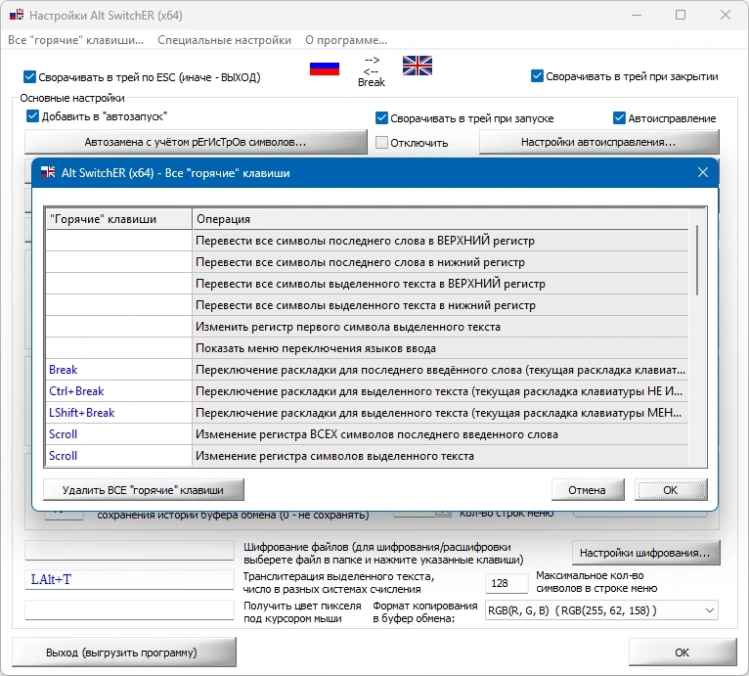This screenshot has height=676, width=749.
Task: Click the hotkeys dialog title flag icon
Action: [48, 172]
